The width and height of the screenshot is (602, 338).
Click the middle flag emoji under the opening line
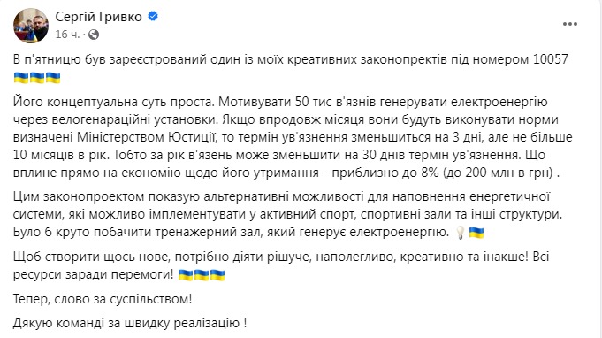37,78
